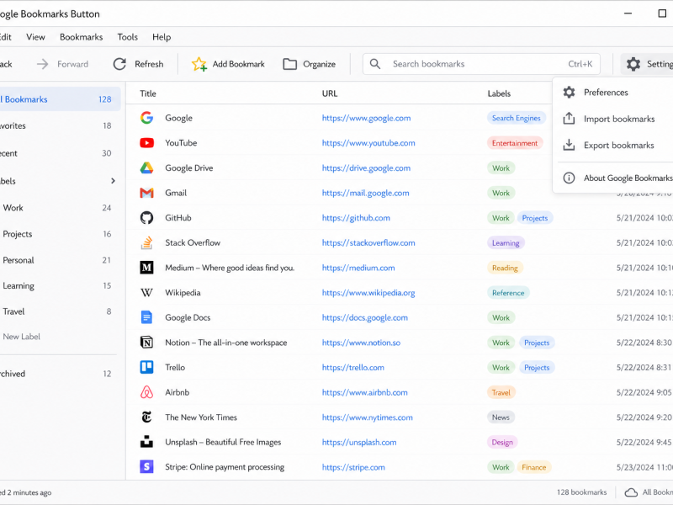The image size is (673, 505).
Task: Click the Refresh circular arrow icon
Action: click(119, 64)
